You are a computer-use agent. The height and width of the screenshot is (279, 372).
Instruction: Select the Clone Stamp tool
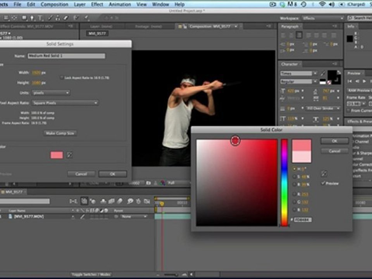tap(58, 18)
